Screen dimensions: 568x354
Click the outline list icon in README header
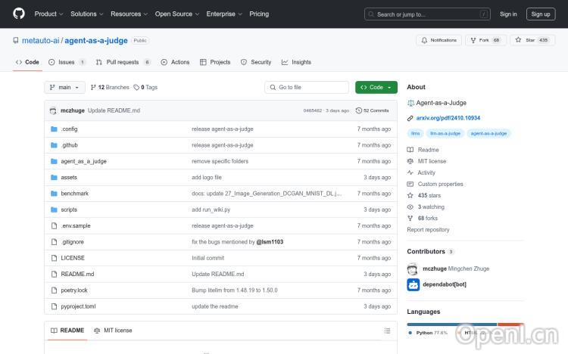coord(387,331)
